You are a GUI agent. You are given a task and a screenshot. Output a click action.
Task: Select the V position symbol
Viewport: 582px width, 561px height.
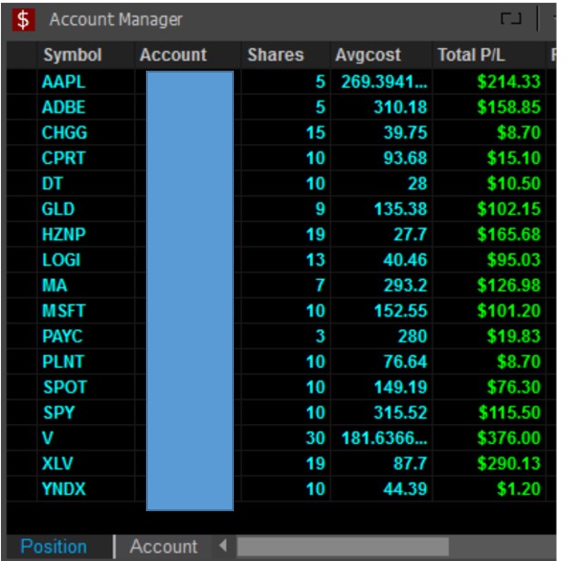48,438
